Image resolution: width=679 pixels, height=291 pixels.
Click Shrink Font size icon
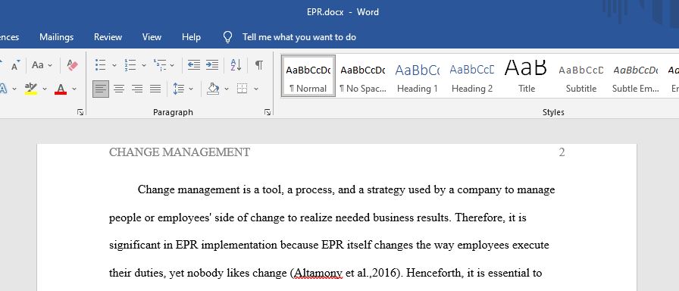pyautogui.click(x=16, y=65)
